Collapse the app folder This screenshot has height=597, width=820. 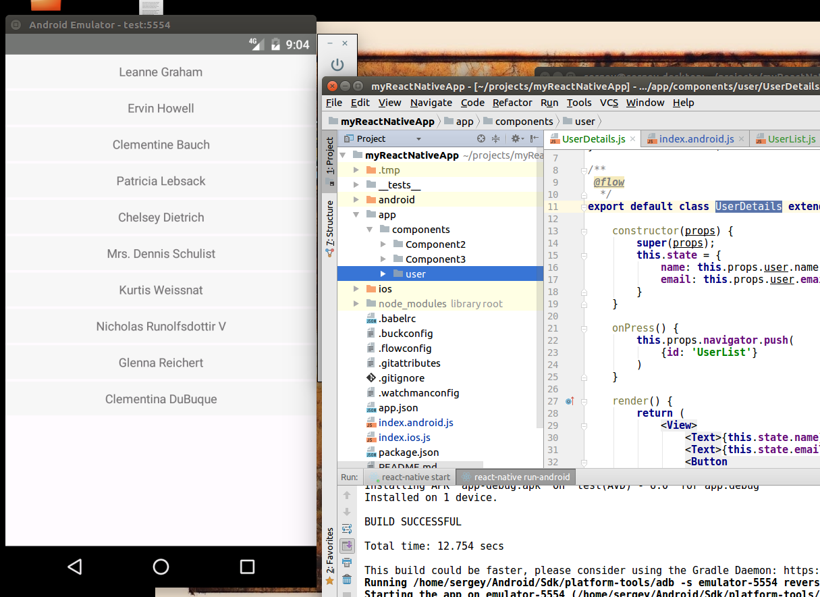356,215
